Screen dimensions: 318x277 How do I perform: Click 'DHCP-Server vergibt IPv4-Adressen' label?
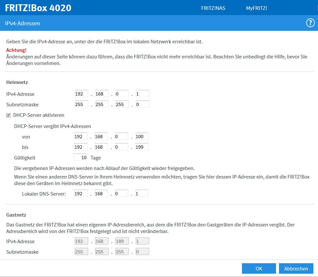(x=52, y=126)
